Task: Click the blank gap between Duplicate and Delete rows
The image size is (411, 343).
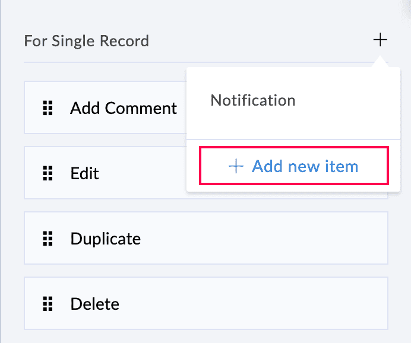Action: pyautogui.click(x=205, y=271)
